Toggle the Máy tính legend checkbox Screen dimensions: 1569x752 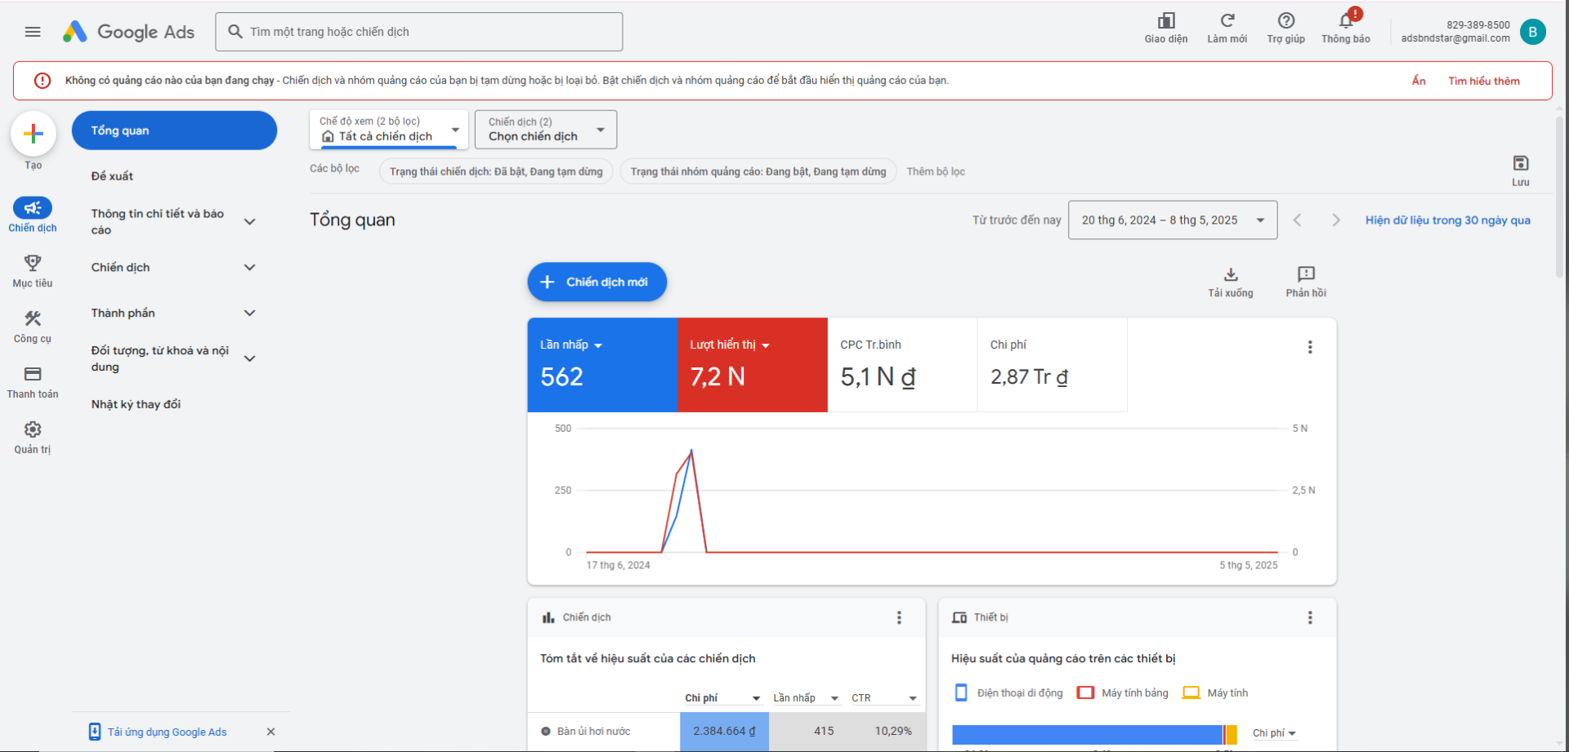click(x=1191, y=692)
